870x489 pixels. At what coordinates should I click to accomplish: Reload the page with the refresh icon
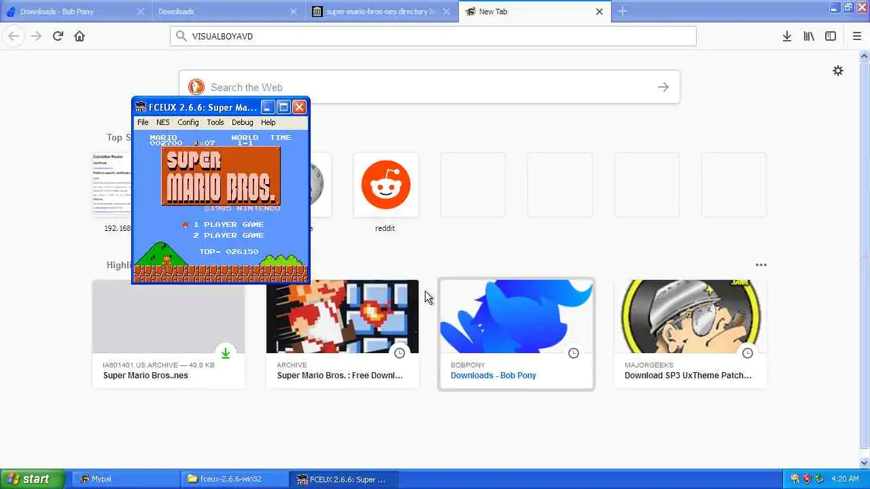tap(58, 36)
